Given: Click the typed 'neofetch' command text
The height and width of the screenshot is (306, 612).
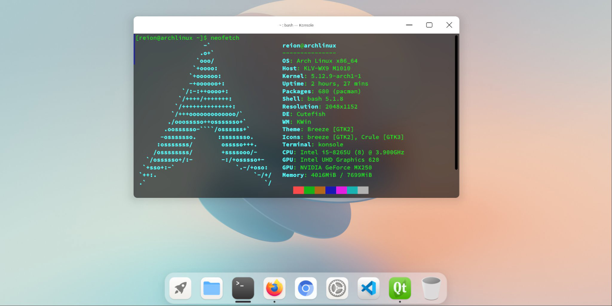Looking at the screenshot, I should 225,38.
